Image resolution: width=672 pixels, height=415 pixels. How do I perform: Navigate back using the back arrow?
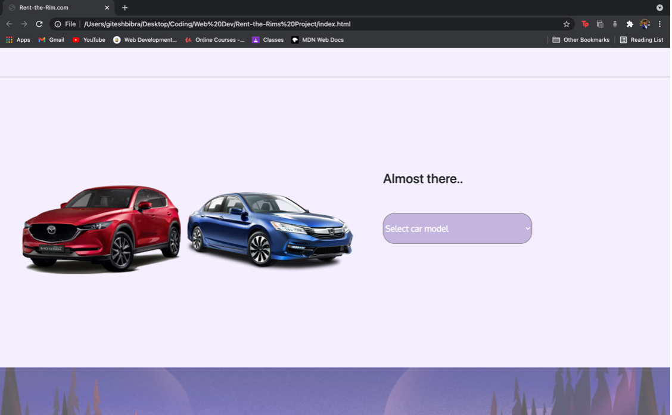point(8,24)
